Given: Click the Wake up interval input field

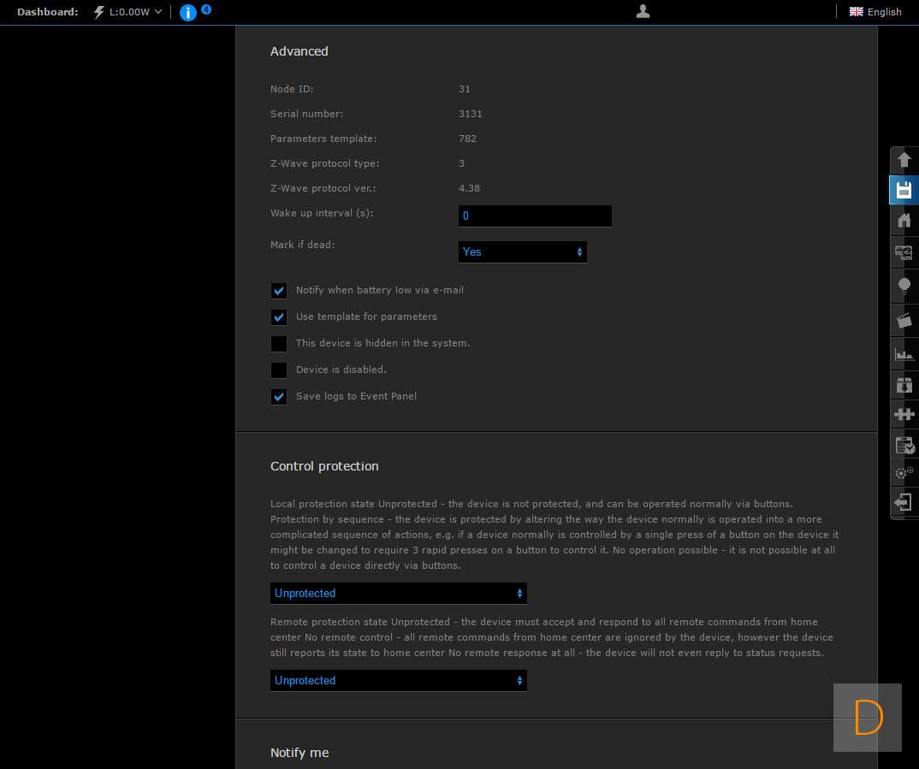Looking at the screenshot, I should [x=535, y=216].
